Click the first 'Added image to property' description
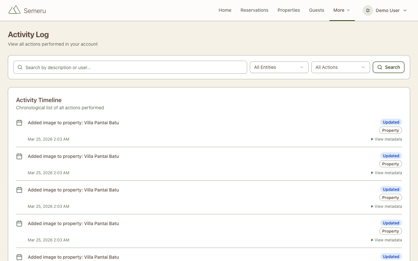The width and height of the screenshot is (418, 261). pos(73,123)
